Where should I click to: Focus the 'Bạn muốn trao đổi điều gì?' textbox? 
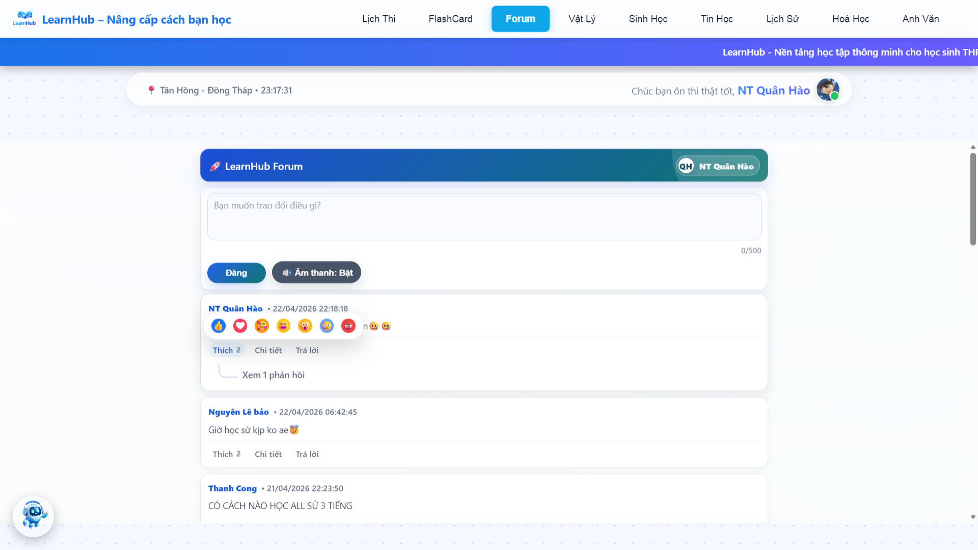[484, 216]
